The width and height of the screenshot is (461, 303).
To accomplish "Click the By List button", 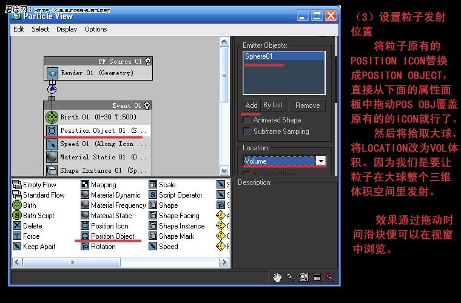I will (273, 105).
